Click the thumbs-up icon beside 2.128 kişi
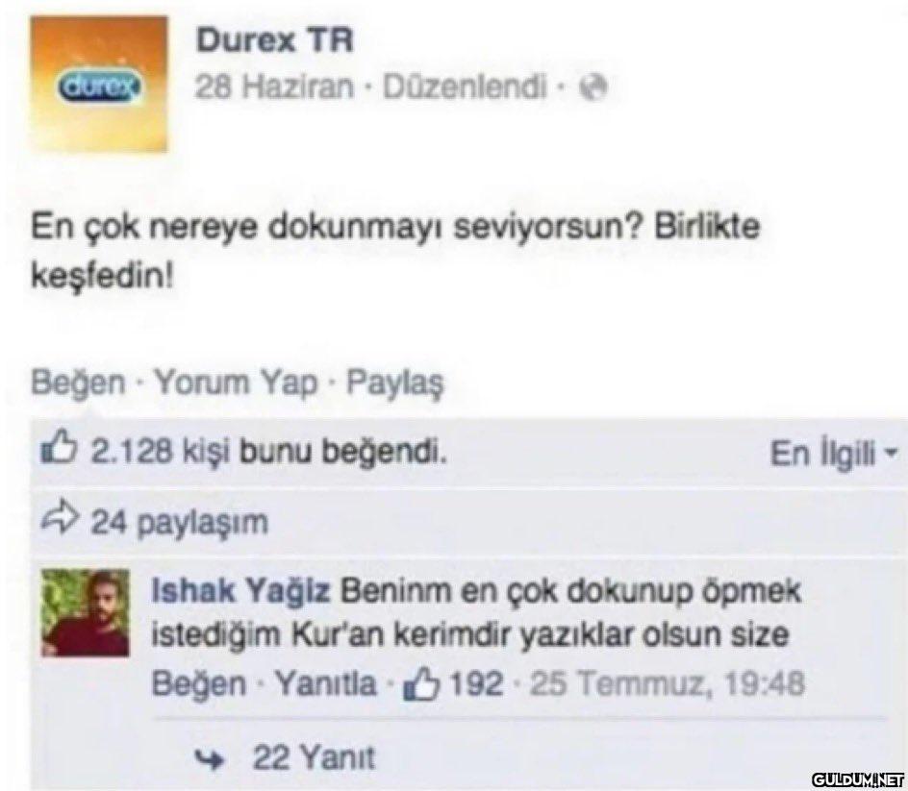 tap(59, 451)
